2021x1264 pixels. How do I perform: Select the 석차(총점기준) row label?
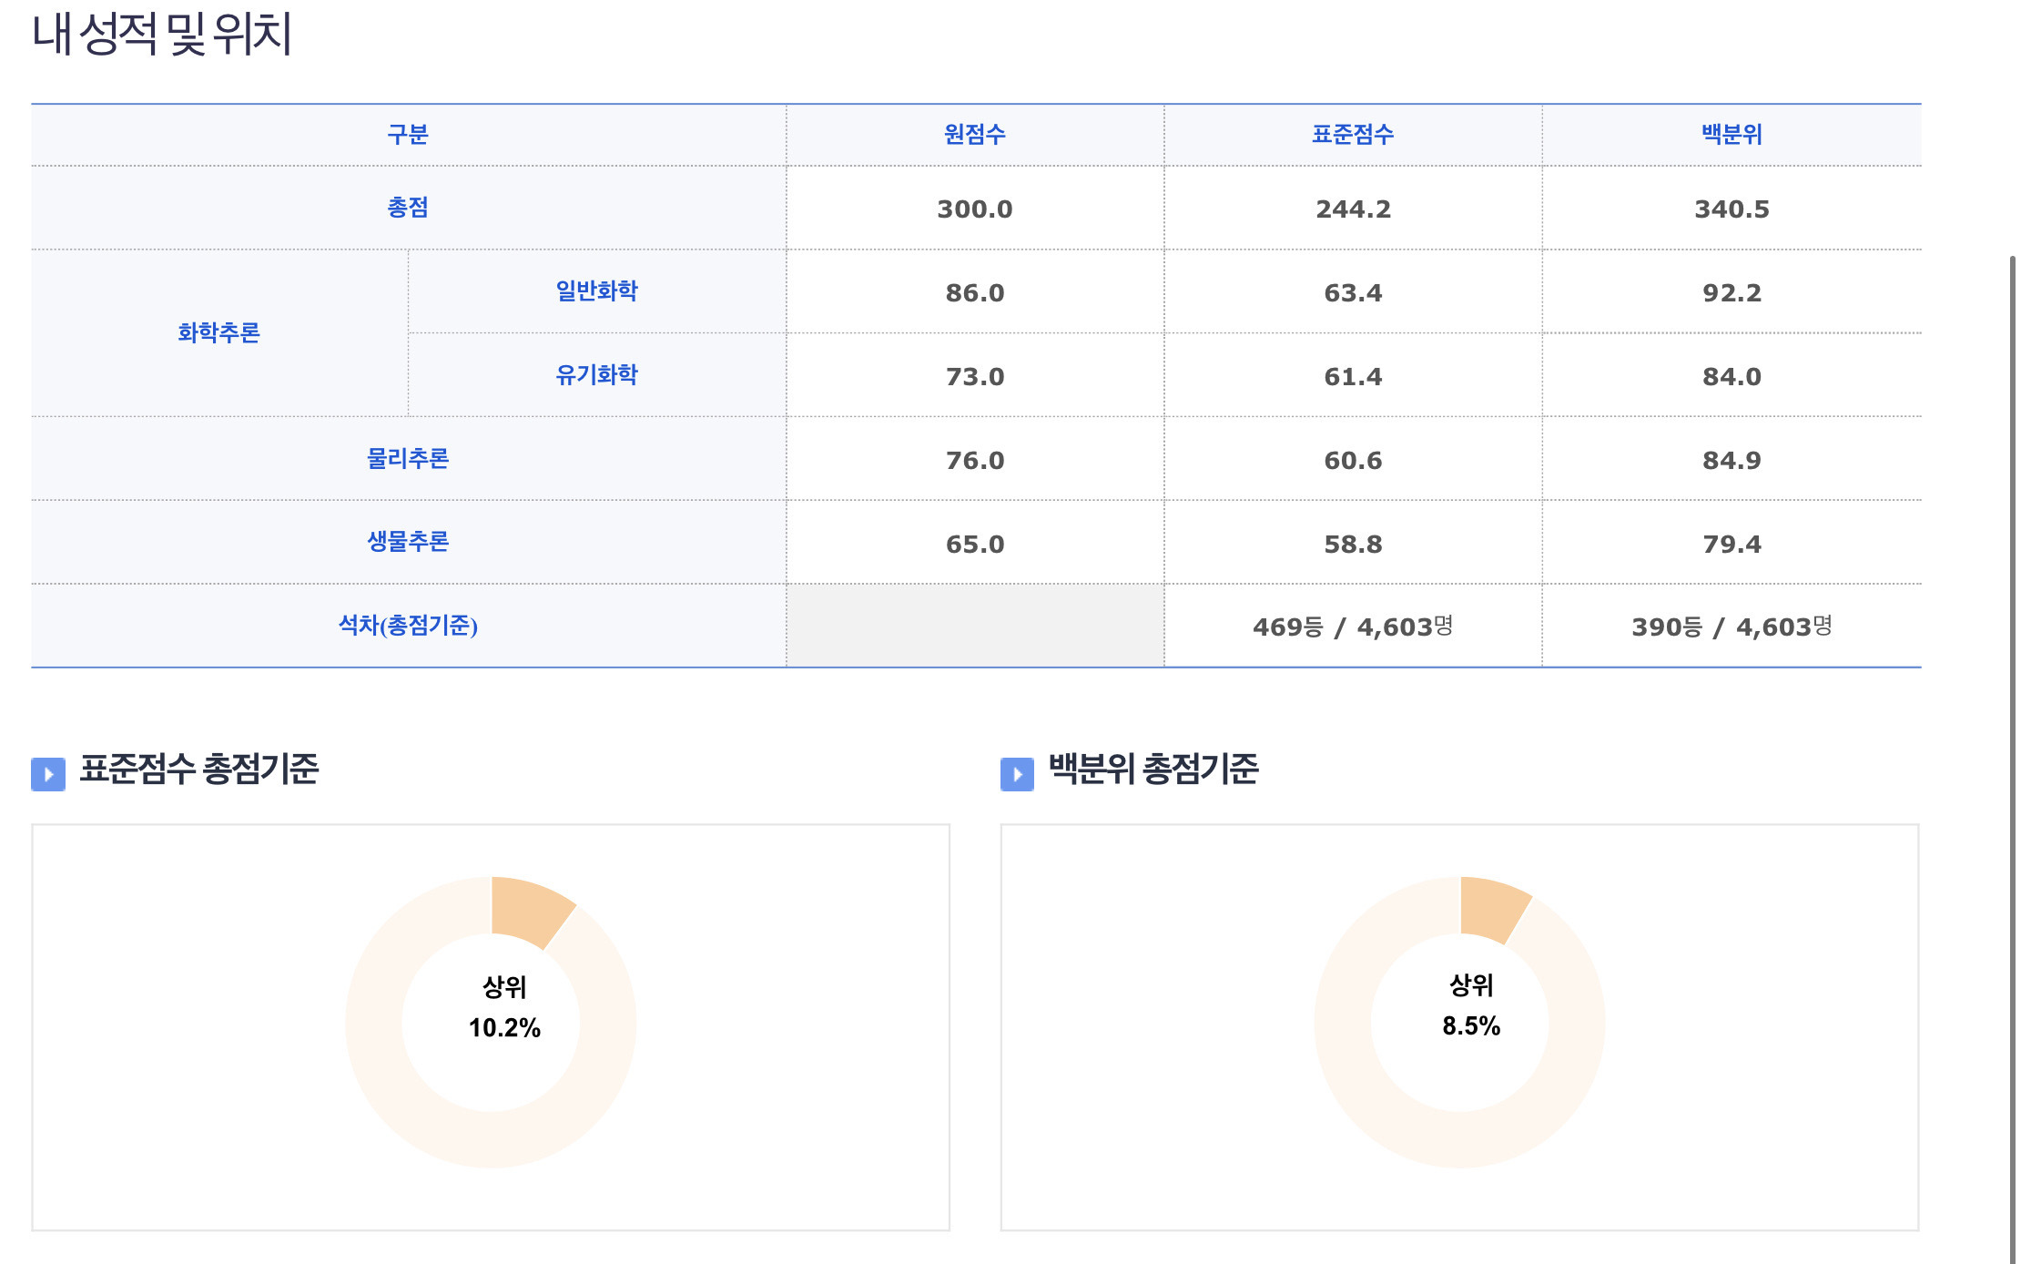click(408, 626)
